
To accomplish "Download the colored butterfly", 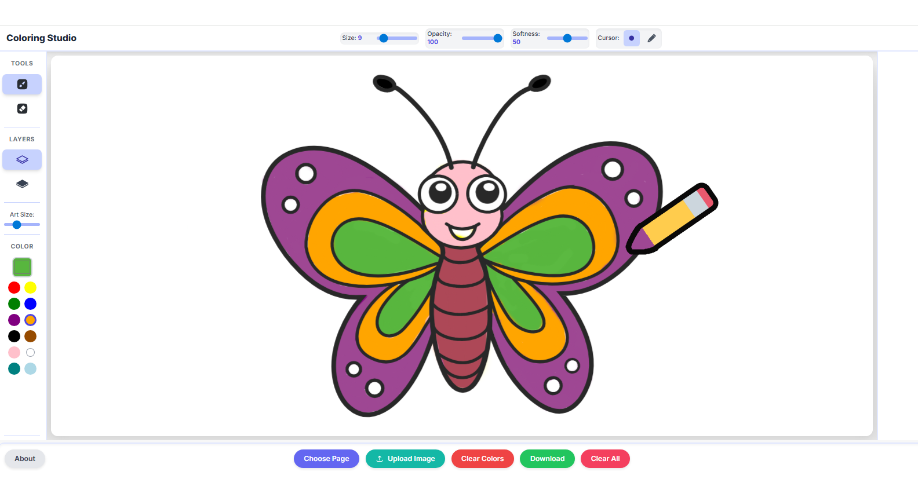I will (x=547, y=459).
